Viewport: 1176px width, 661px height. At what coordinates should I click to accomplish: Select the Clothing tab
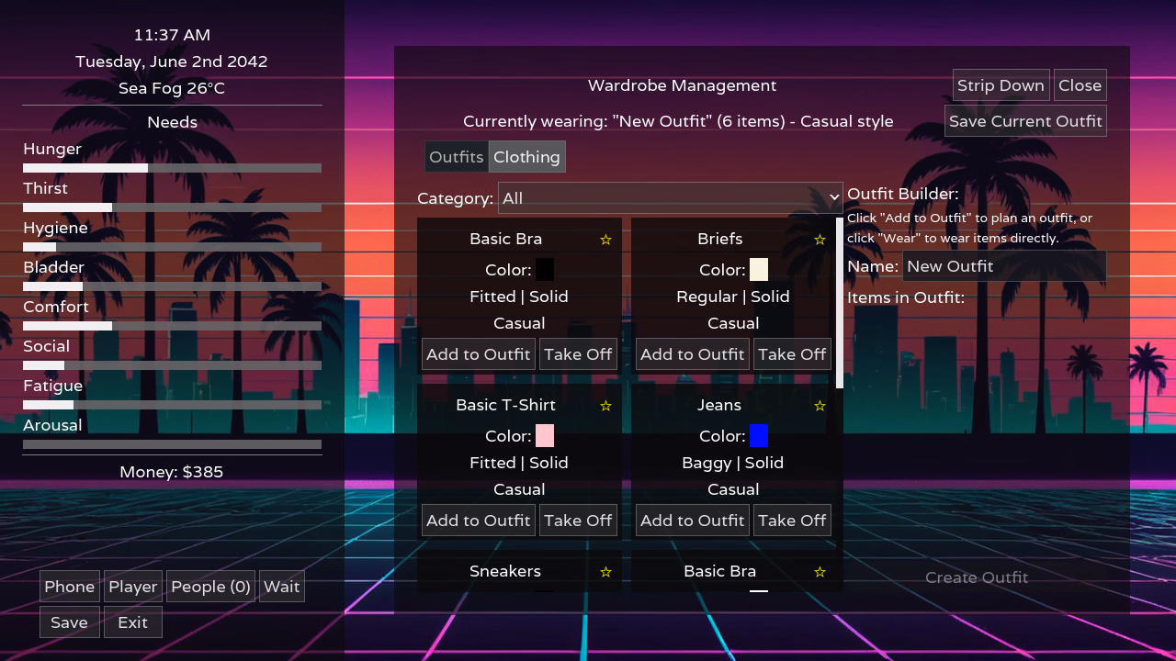tap(526, 157)
